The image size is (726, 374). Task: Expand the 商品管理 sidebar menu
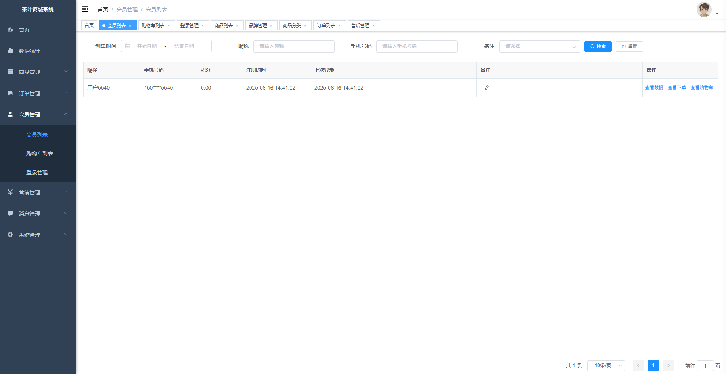coord(37,72)
